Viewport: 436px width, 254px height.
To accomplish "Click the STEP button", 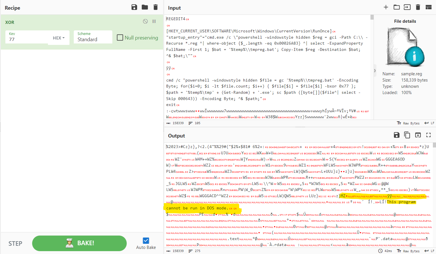I will click(x=15, y=243).
